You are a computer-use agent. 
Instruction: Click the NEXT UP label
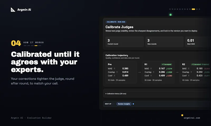coord(108,104)
